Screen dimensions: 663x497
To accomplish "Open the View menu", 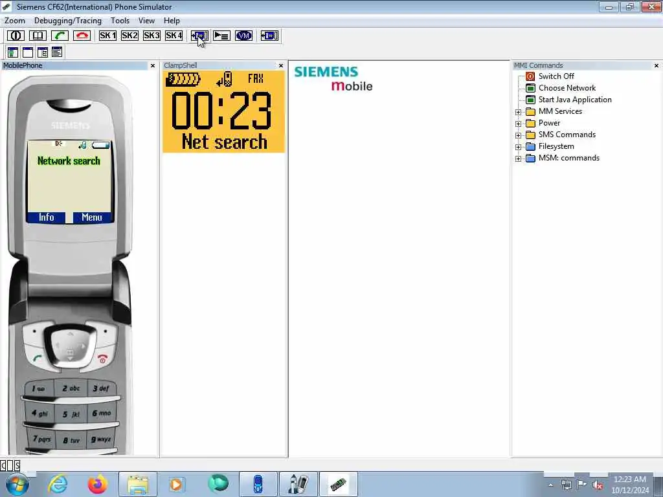I will point(146,21).
